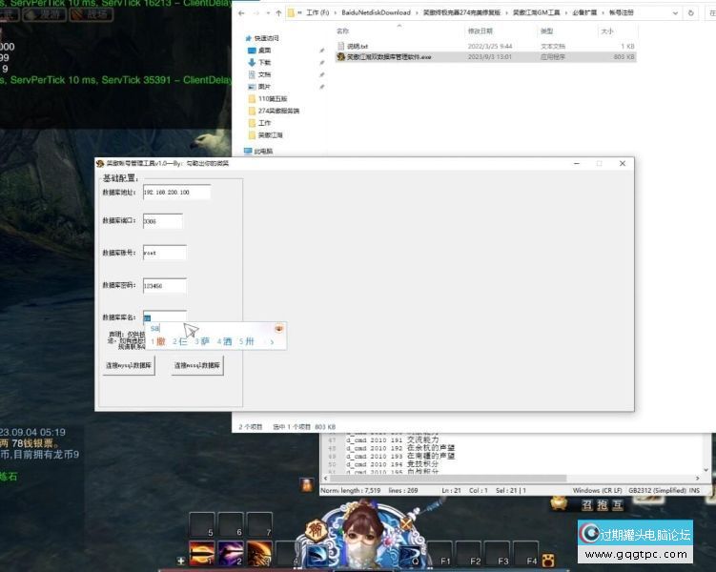Click the exe application icon in file list
This screenshot has height=572, width=716.
click(x=340, y=57)
